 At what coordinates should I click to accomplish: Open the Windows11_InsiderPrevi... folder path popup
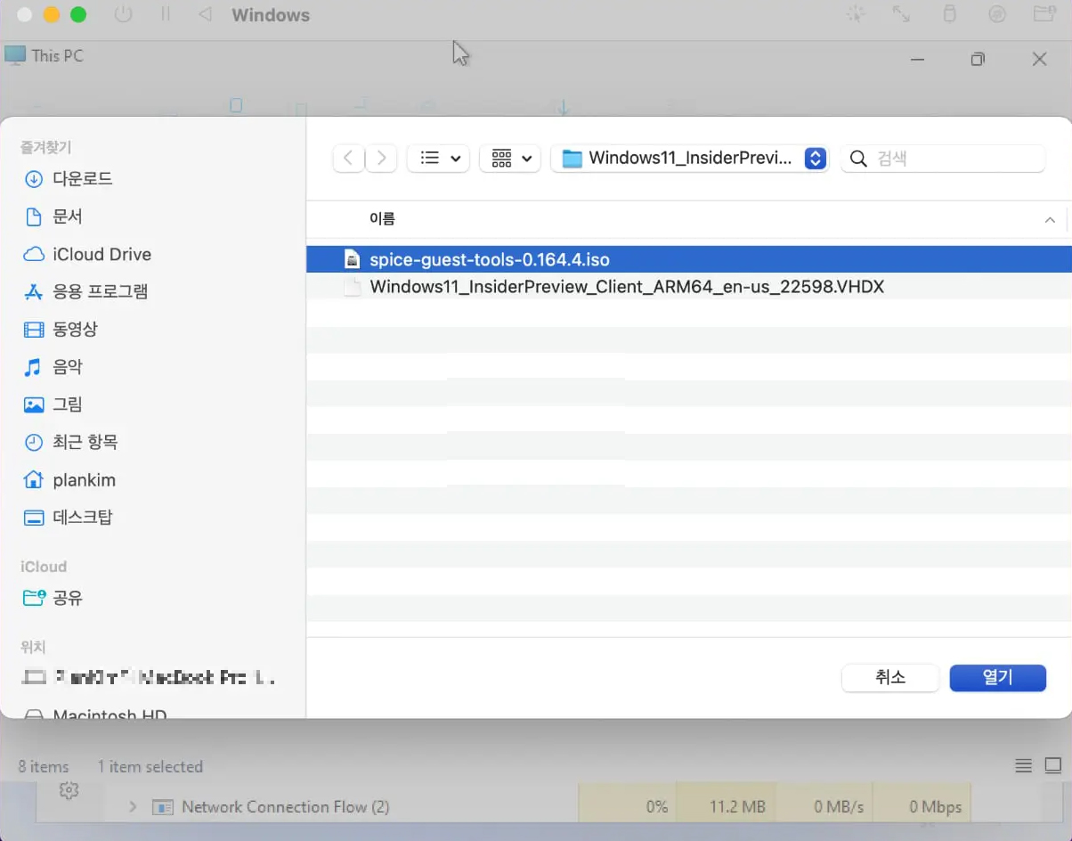coord(690,159)
